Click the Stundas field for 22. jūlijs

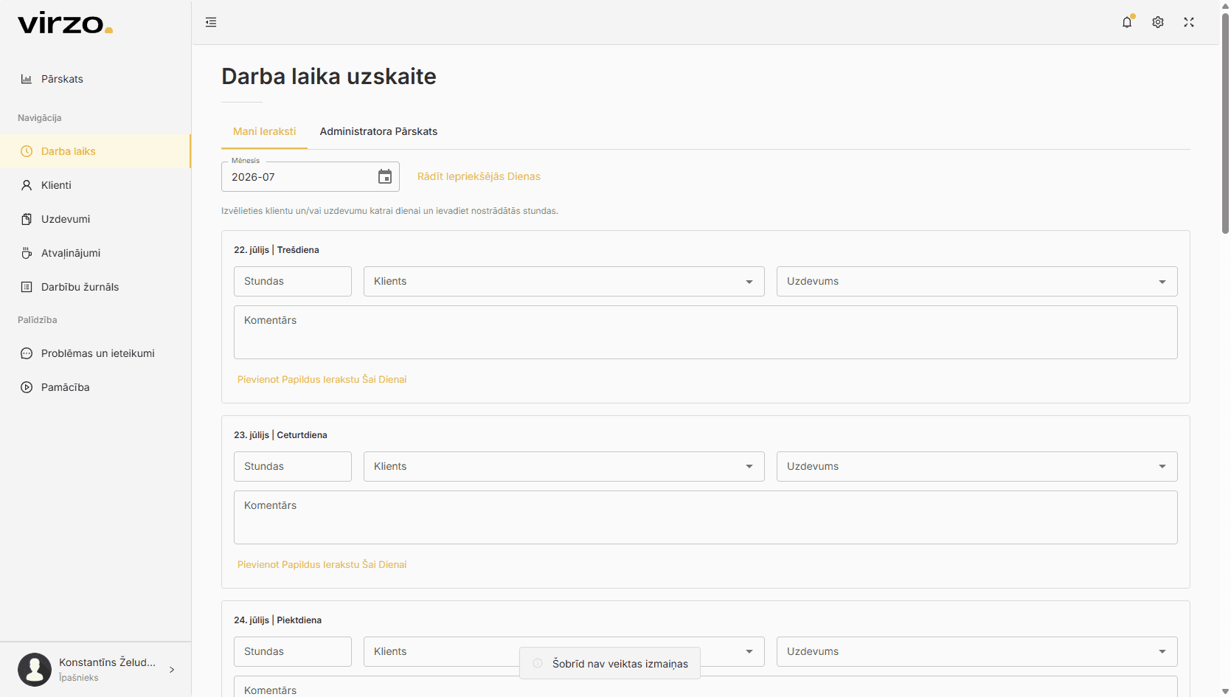(293, 282)
